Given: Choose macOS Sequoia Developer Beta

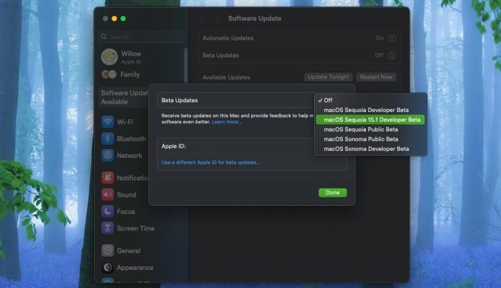Looking at the screenshot, I should [x=366, y=110].
